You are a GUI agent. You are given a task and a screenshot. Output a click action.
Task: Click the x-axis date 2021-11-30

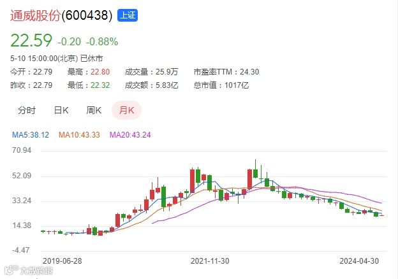pyautogui.click(x=210, y=261)
